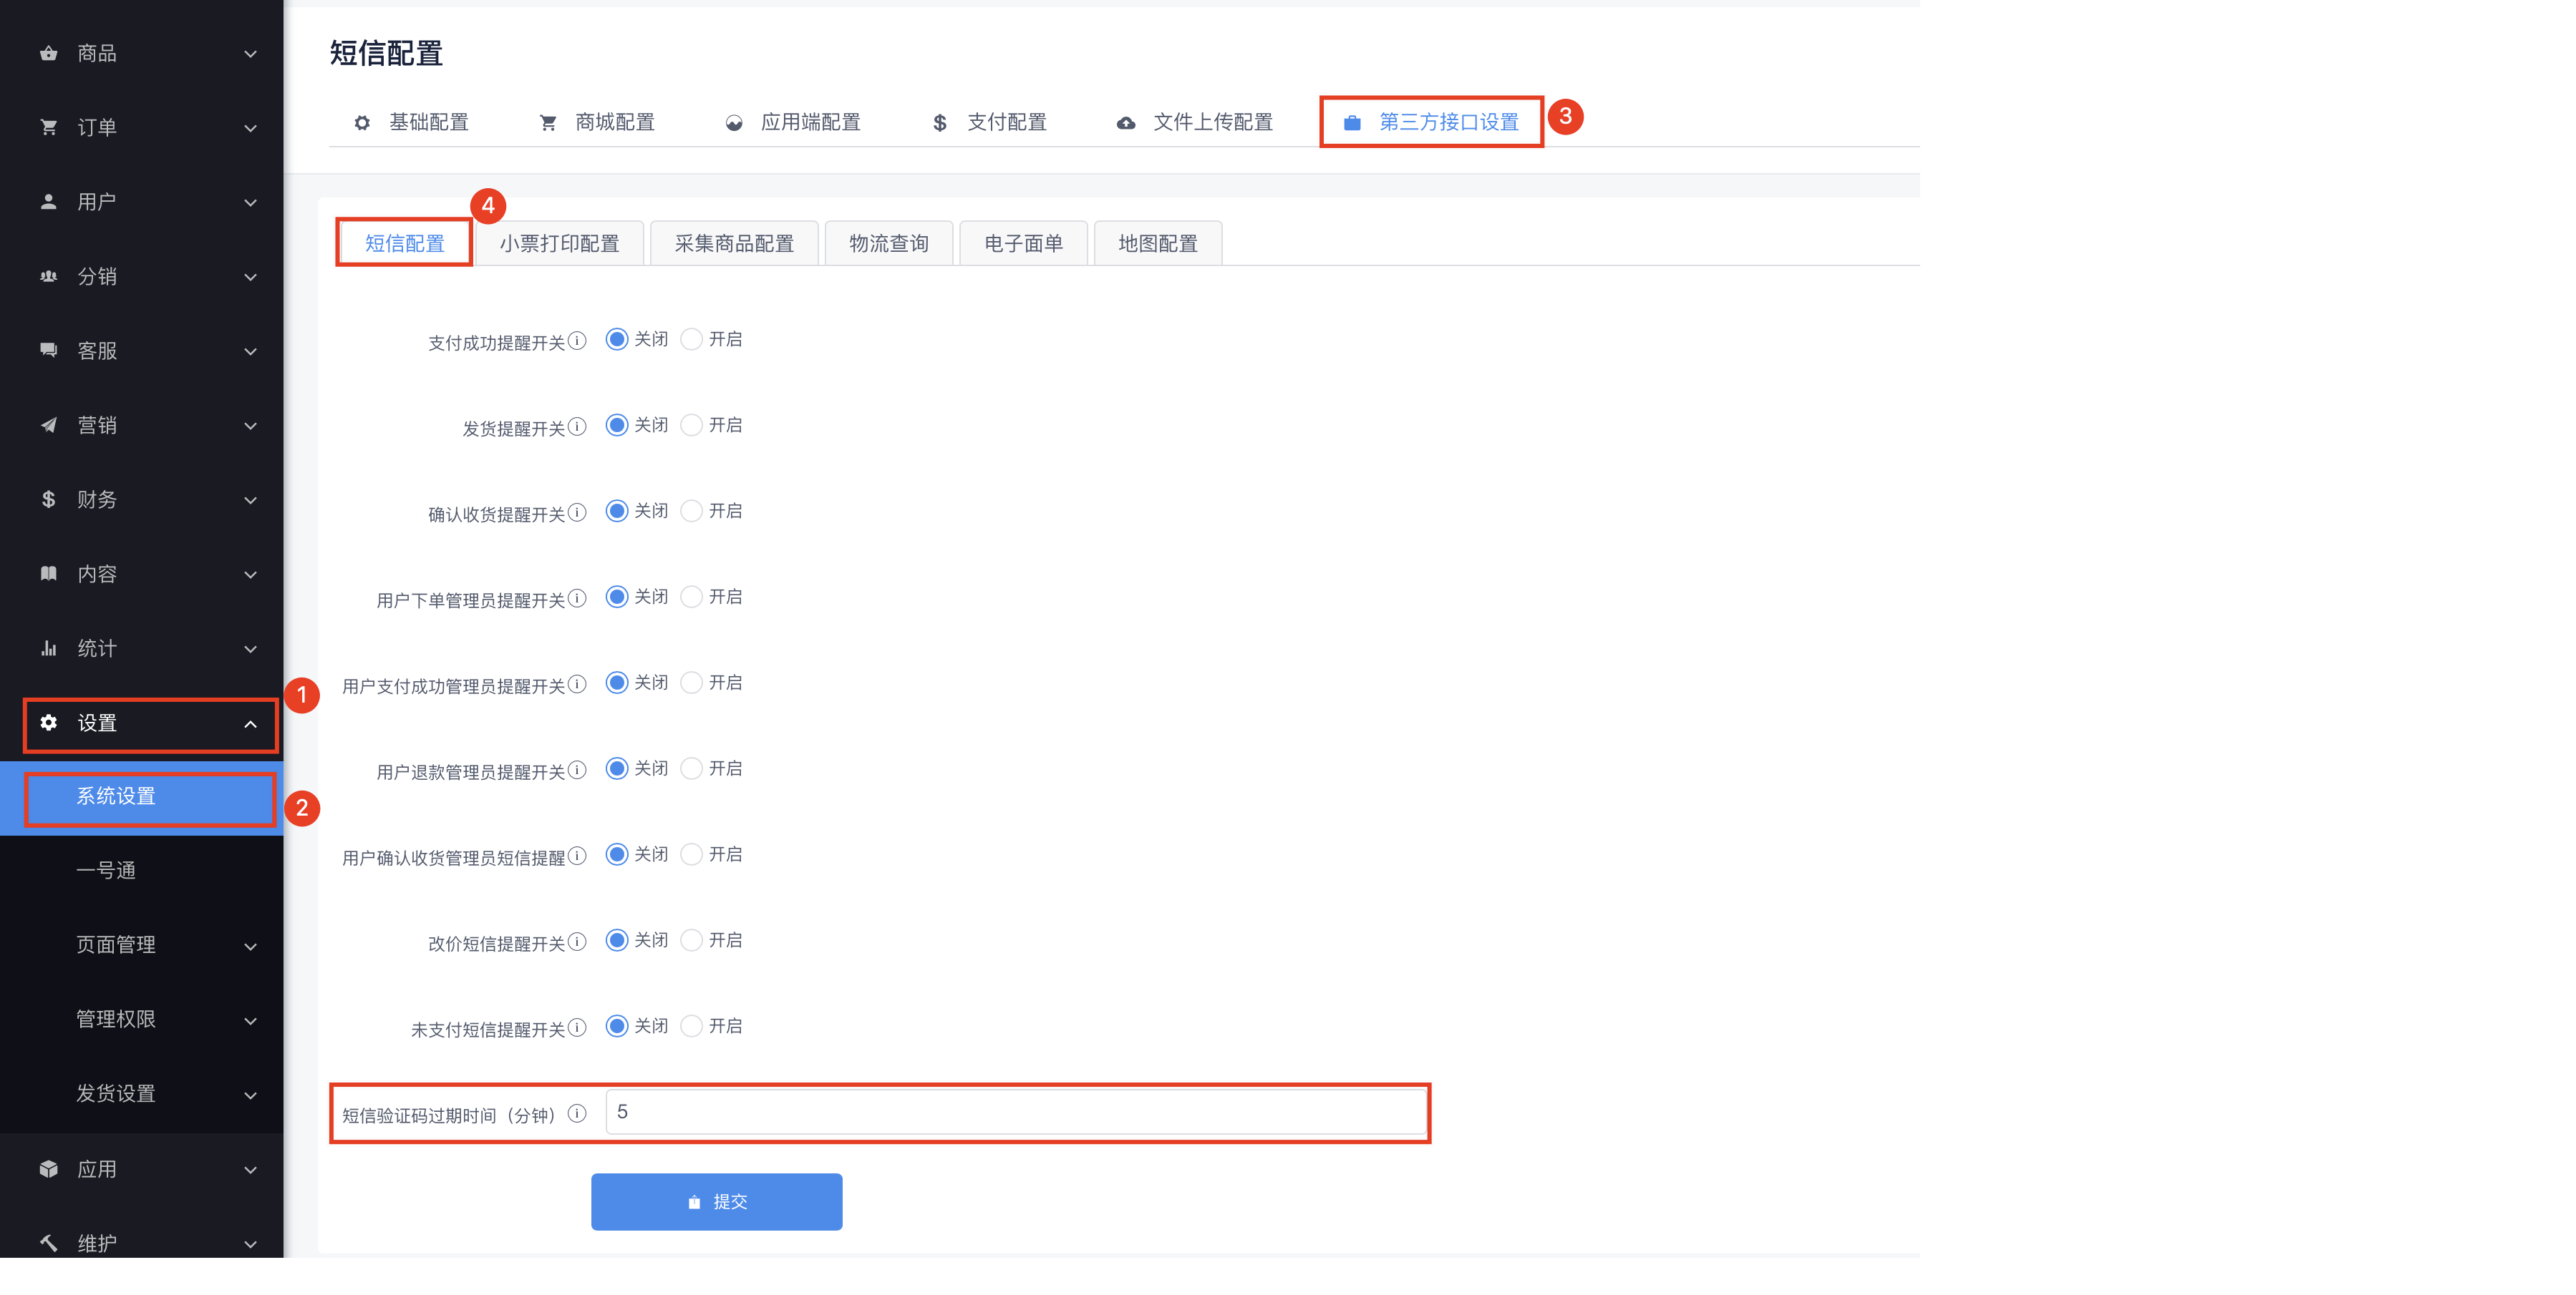Click the shopping basket icon beside 商品
The height and width of the screenshot is (1295, 2576).
(48, 53)
